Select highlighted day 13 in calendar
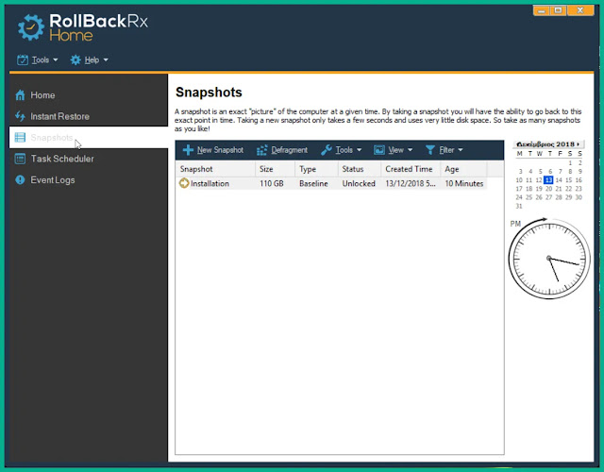This screenshot has width=604, height=472. pos(548,180)
